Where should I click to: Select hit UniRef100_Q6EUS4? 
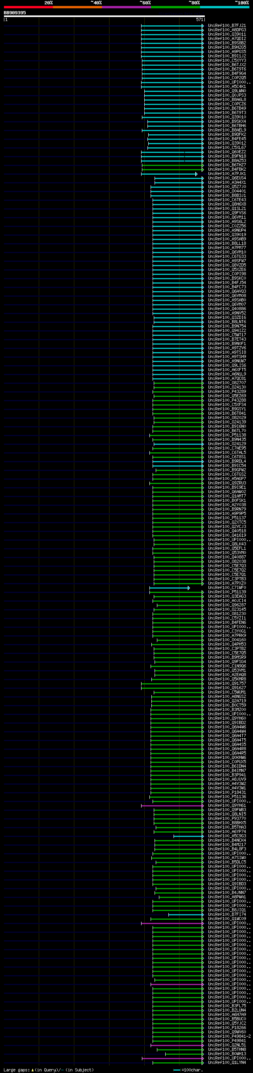pyautogui.click(x=227, y=178)
